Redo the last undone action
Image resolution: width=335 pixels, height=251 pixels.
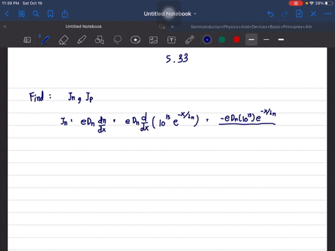point(285,14)
